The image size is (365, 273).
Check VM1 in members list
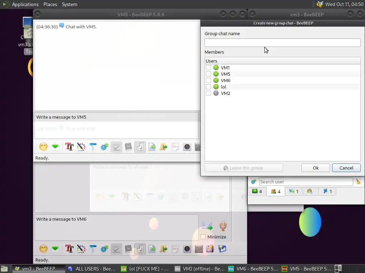(208, 68)
